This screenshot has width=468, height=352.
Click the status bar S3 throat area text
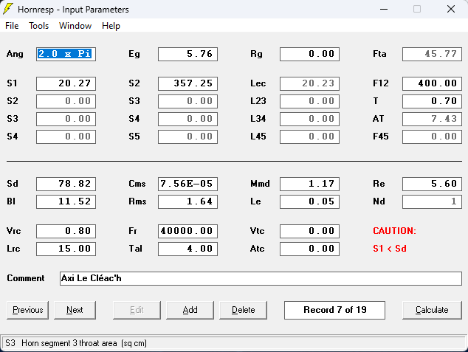(x=76, y=343)
